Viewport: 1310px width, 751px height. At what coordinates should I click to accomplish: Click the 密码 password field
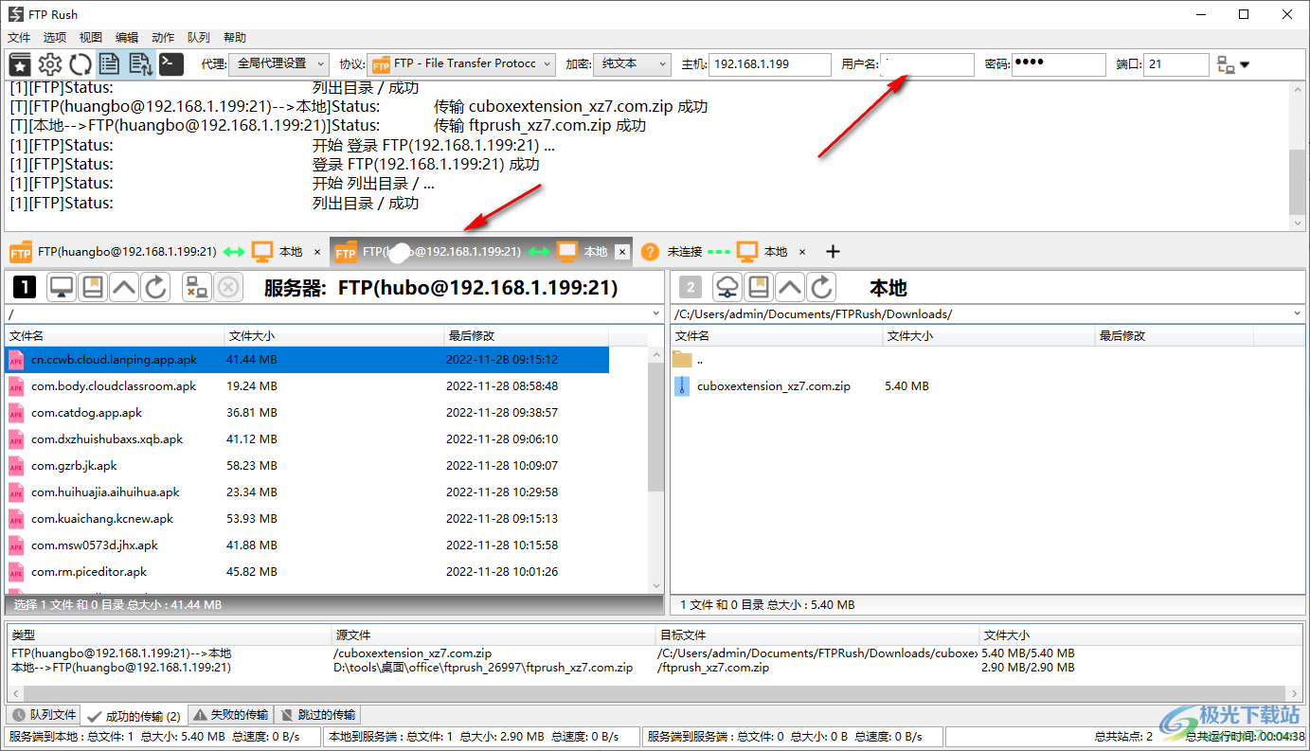pos(1058,64)
